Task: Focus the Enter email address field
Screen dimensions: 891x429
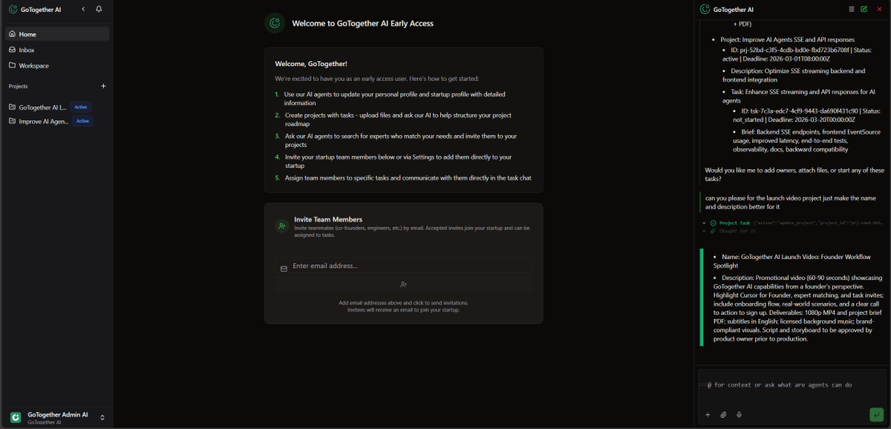Action: click(403, 266)
